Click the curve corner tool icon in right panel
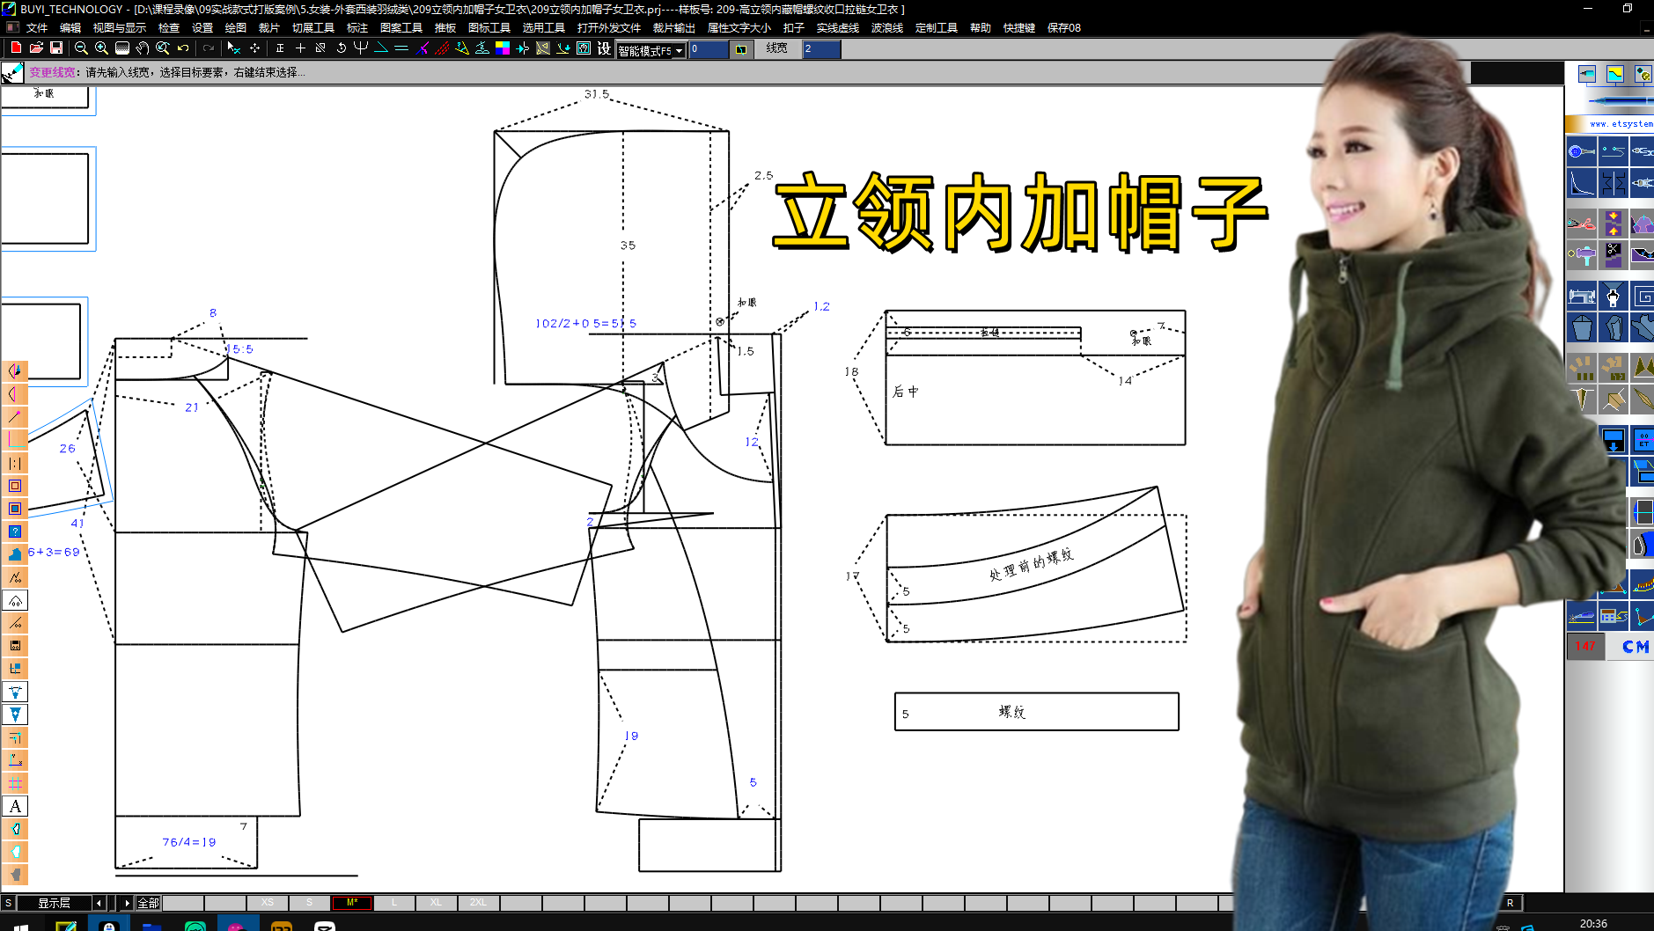The width and height of the screenshot is (1654, 931). [x=1582, y=183]
